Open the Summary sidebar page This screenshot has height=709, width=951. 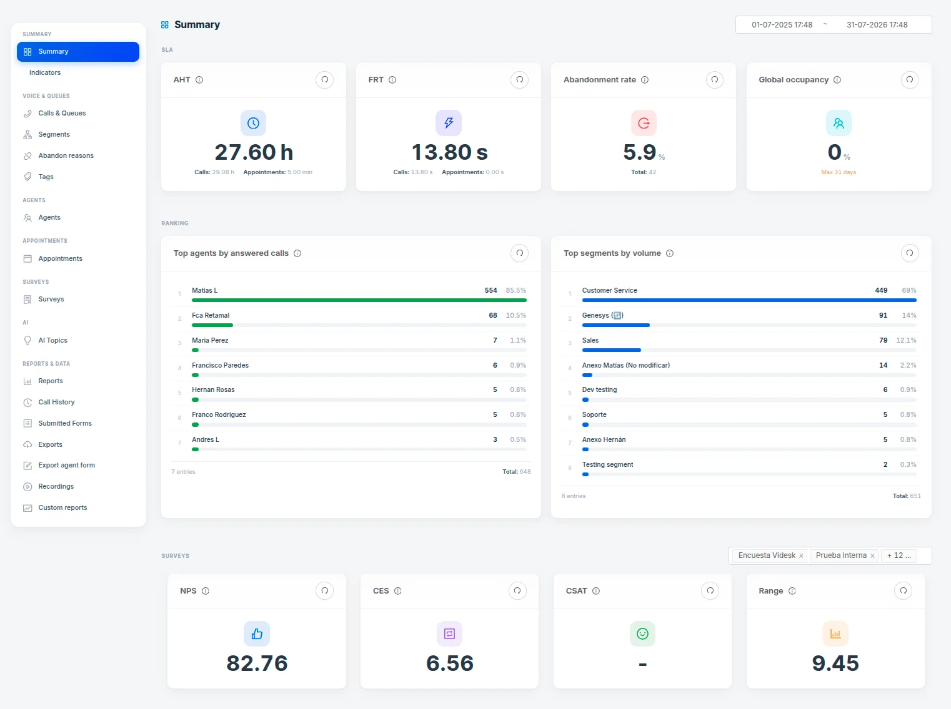pyautogui.click(x=78, y=52)
